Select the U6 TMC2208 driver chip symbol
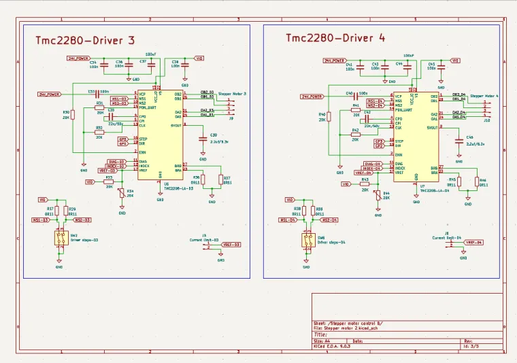517x363 pixels. (160, 134)
